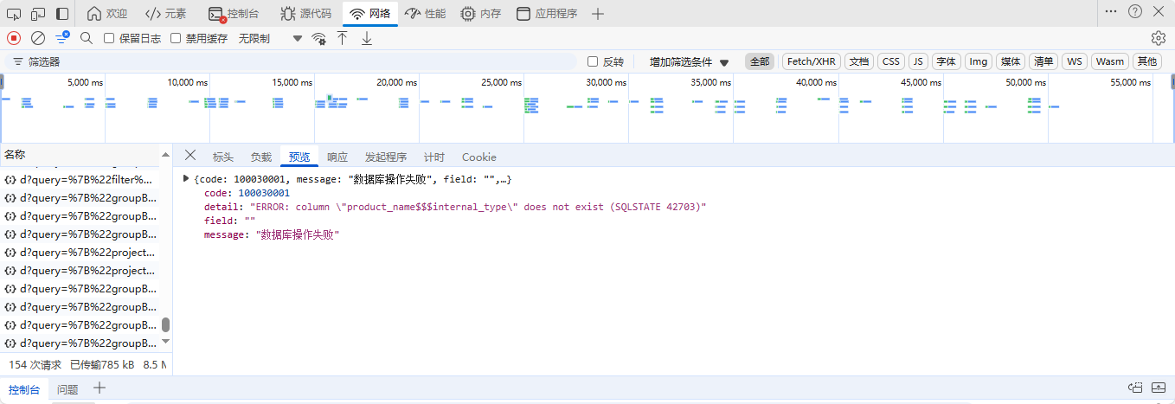The height and width of the screenshot is (404, 1175).
Task: Open the 发起程序 details tab
Action: click(386, 157)
